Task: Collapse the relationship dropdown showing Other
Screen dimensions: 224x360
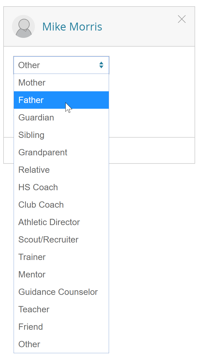Action: [61, 65]
